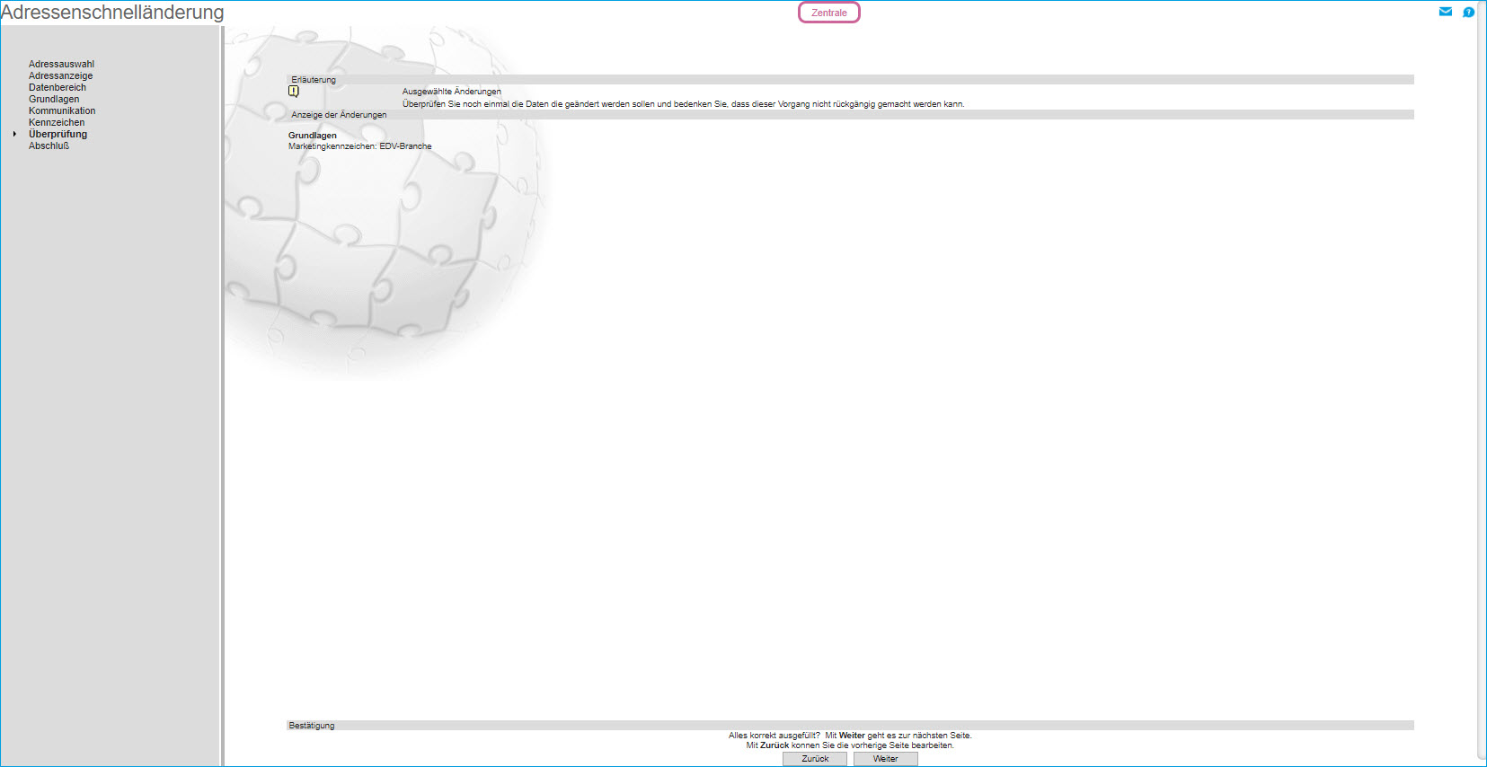This screenshot has width=1487, height=767.
Task: Go to Datenbereich in the sidebar
Action: coord(58,87)
